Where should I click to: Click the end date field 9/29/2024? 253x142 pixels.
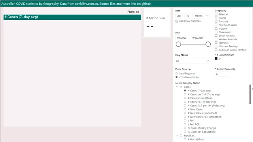[198, 38]
